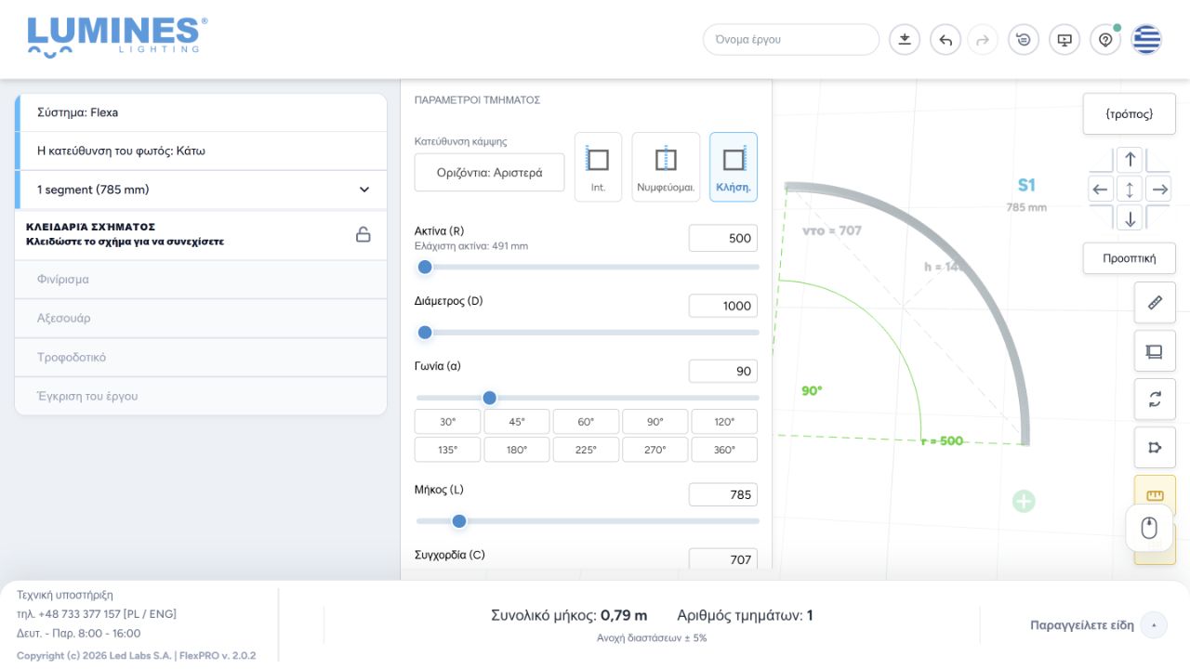Click the circular rotate arrows icon
The width and height of the screenshot is (1190, 669).
[x=1155, y=400]
